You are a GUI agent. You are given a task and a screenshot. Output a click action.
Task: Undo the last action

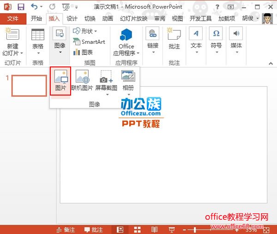pos(34,7)
